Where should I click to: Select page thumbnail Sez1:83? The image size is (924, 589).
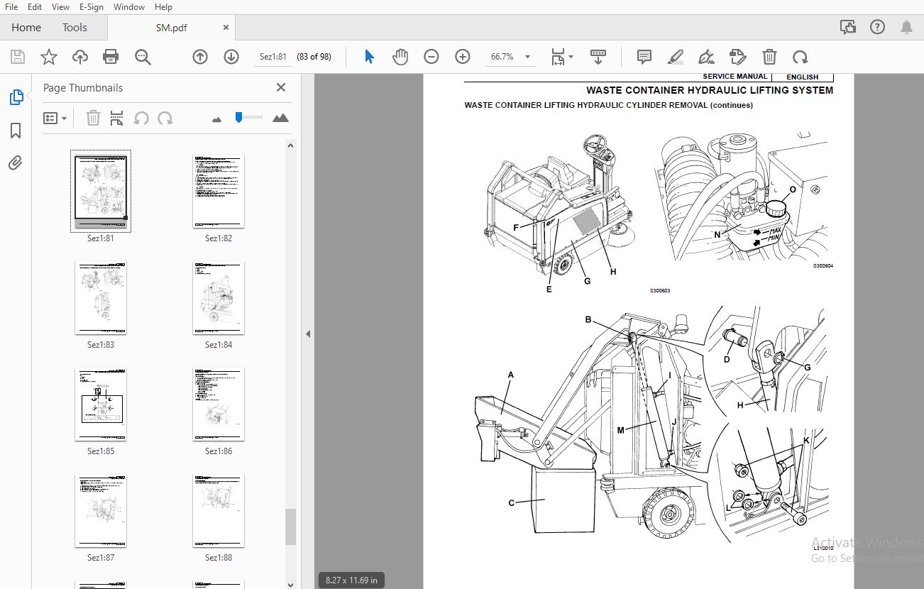coord(101,297)
